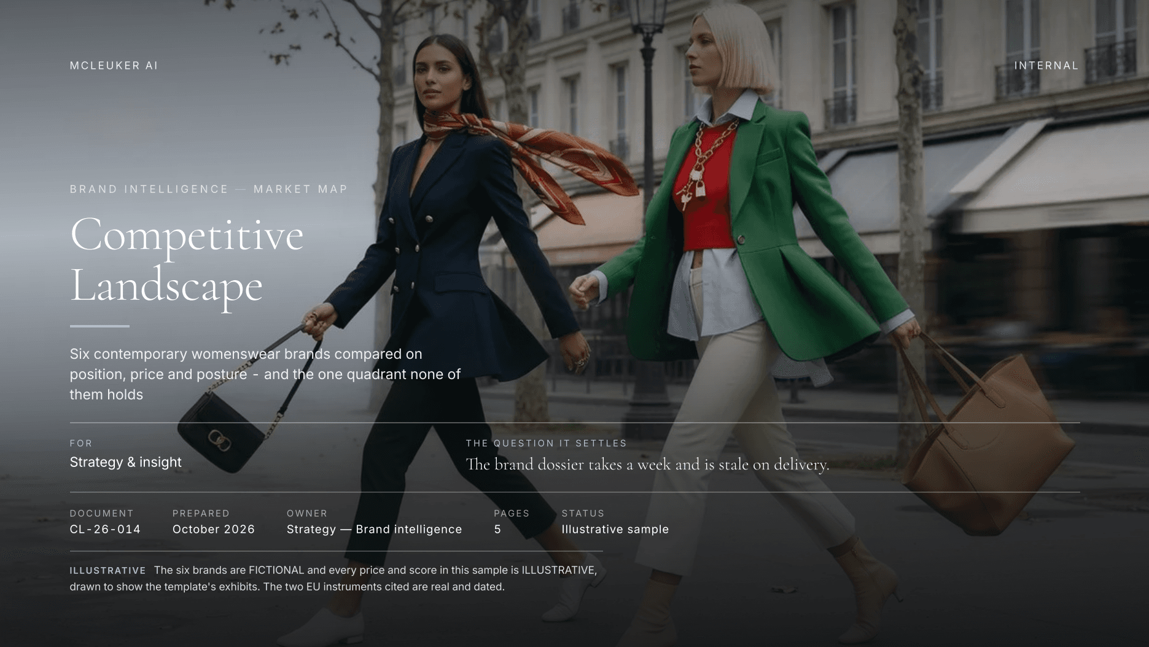Click the STATUS label

coord(583,513)
